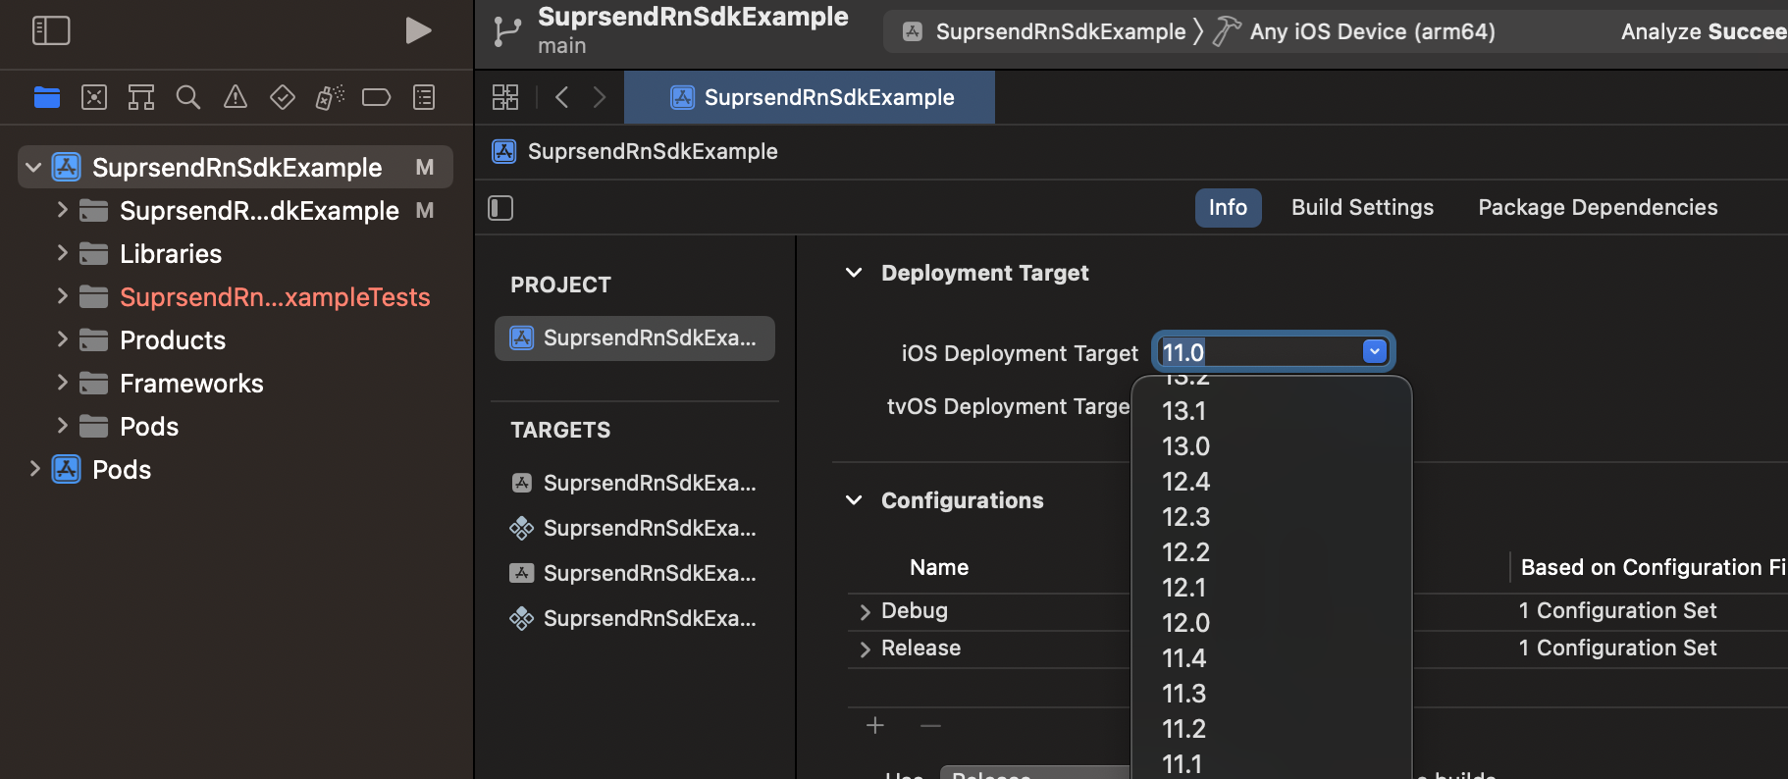Collapse the SuprsendRnSdkExample root project

[x=33, y=168]
